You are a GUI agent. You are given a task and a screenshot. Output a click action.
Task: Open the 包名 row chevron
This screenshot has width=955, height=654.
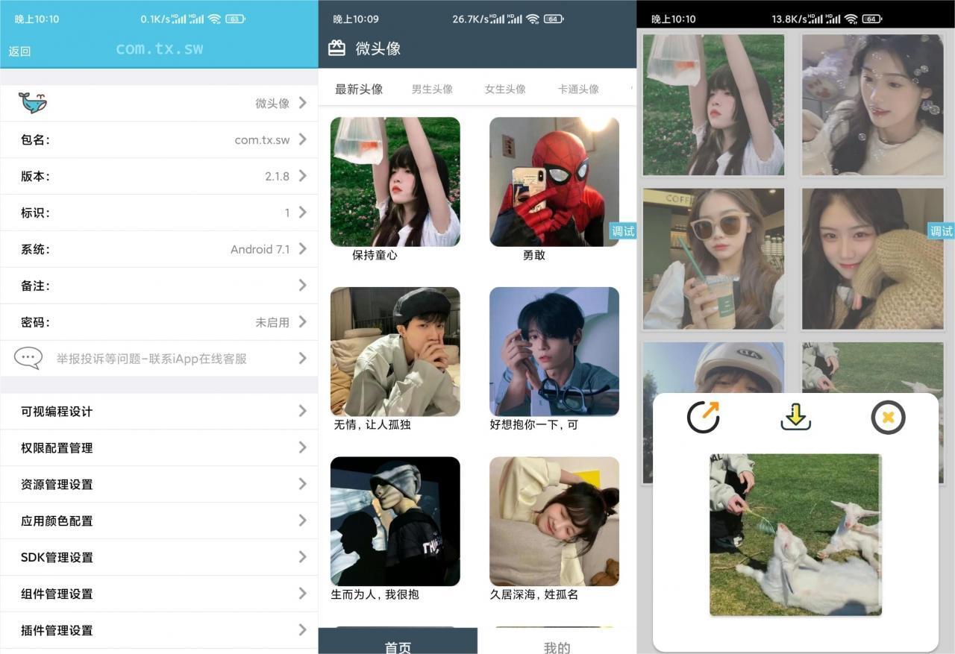[x=302, y=139]
